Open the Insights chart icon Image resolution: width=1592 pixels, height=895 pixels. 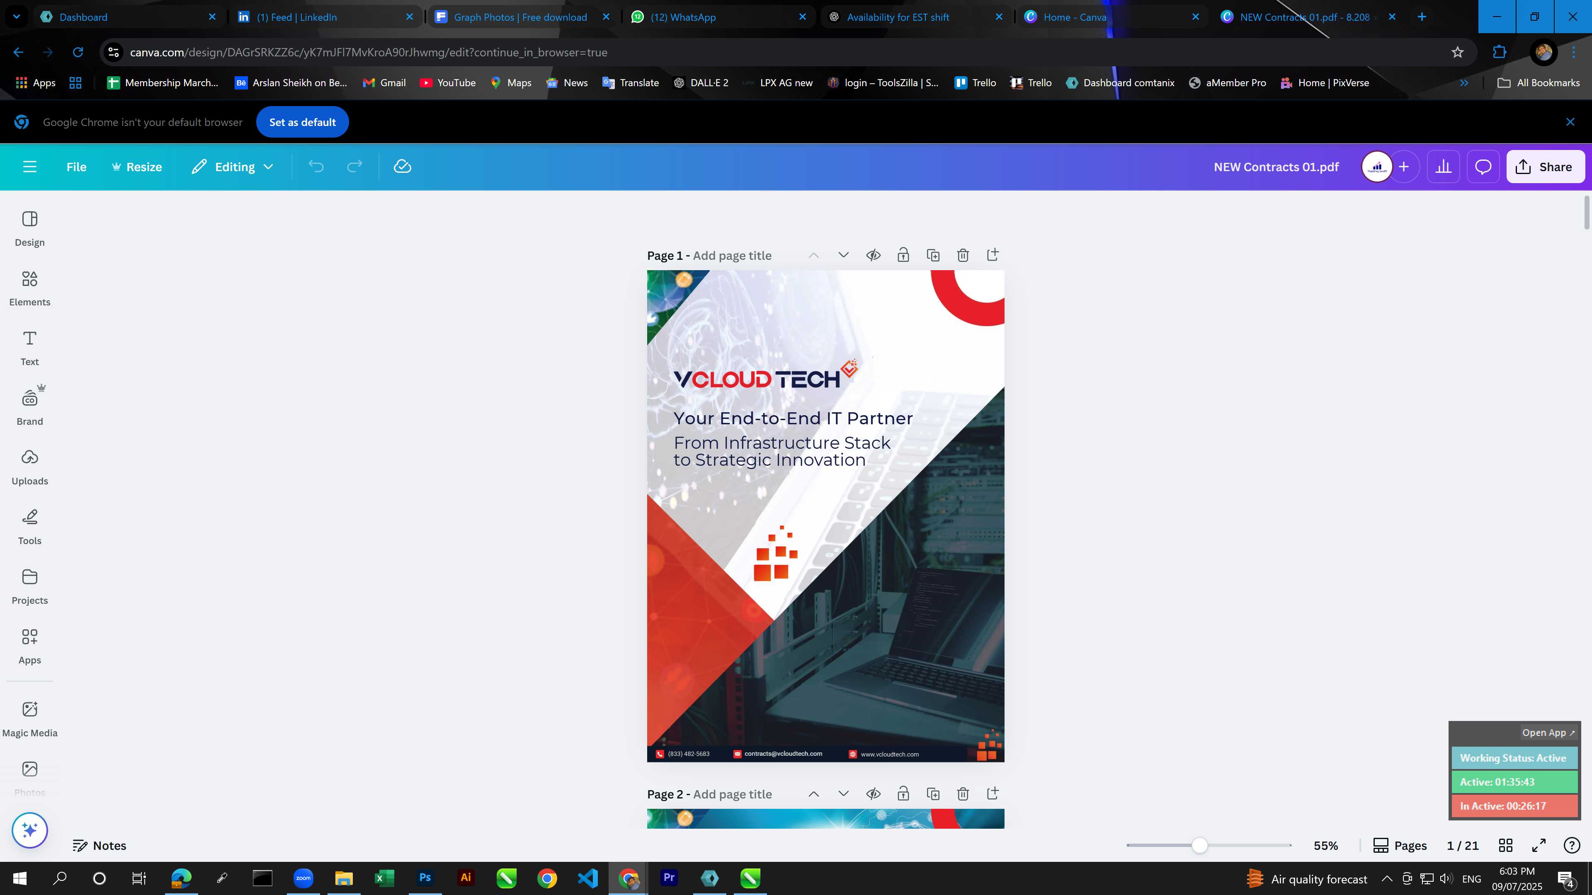click(1443, 167)
